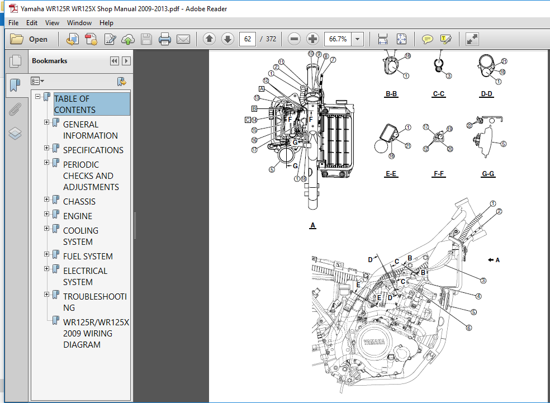Expand the FUEL SYSTEM bookmark
Screen dimensions: 550x403
(x=46, y=254)
